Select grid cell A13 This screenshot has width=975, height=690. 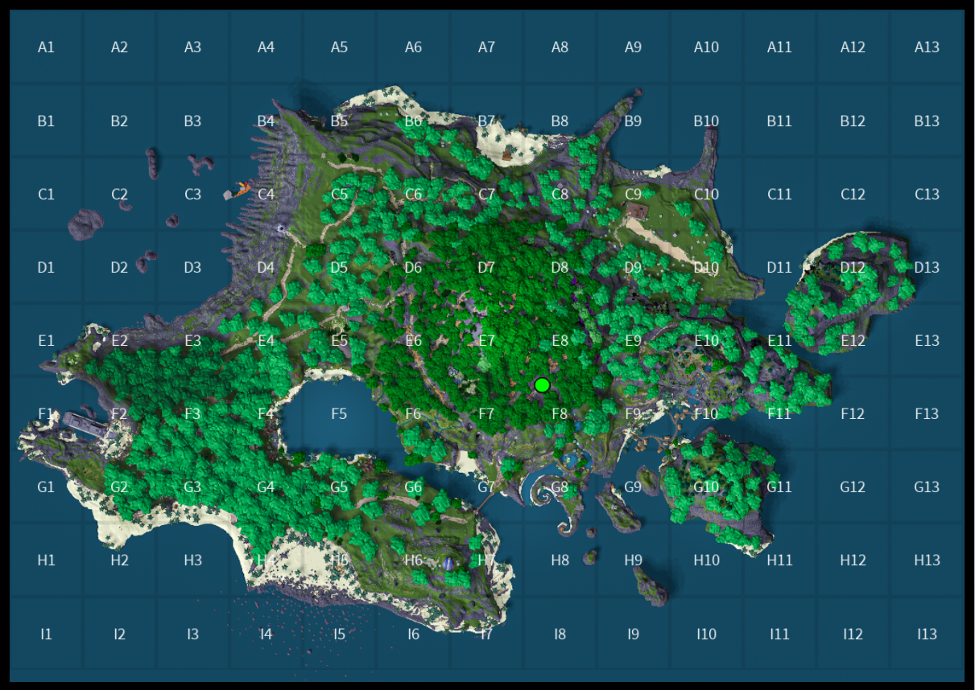(927, 47)
